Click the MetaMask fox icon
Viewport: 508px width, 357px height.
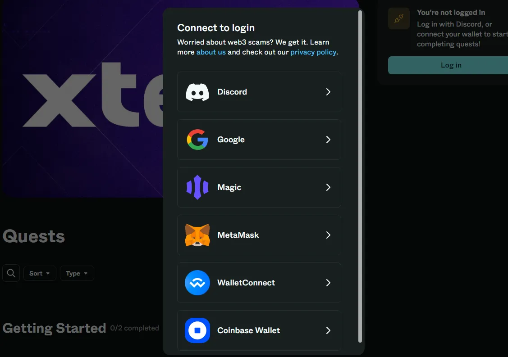(x=197, y=235)
